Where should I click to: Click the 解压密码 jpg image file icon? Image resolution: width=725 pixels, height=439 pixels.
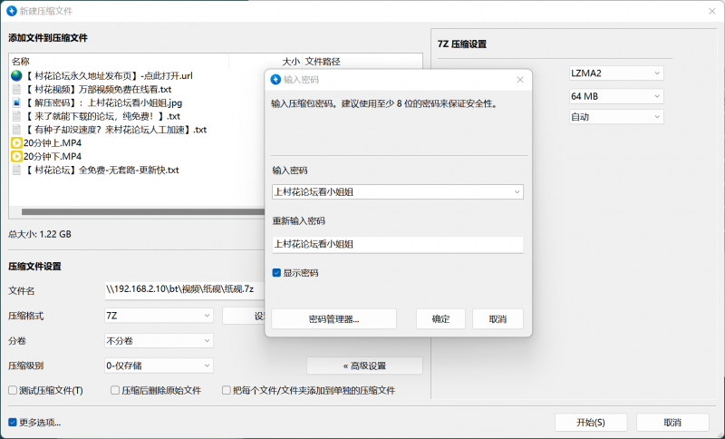[x=16, y=102]
